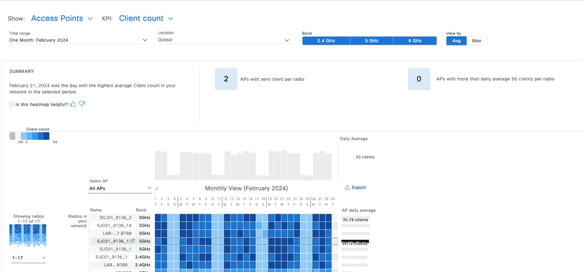Click the Monthly View (February 2024) title
Screen dimensions: 583x272
point(246,188)
